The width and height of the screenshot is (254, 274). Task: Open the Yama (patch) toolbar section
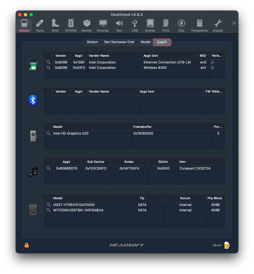pos(40,25)
